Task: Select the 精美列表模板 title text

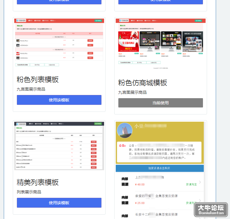Action: pos(38,182)
